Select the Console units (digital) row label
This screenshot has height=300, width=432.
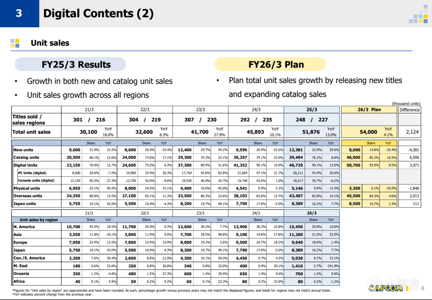tap(36, 181)
